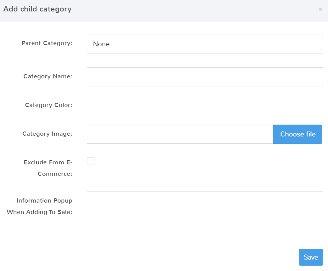
Task: Select the None value in Parent Category
Action: 101,44
